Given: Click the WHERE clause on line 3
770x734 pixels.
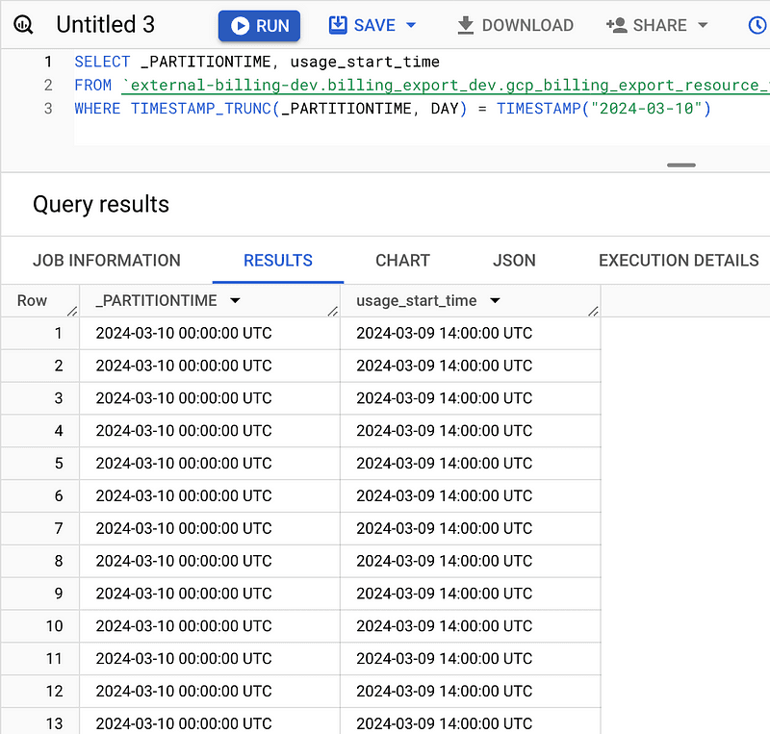Looking at the screenshot, I should pyautogui.click(x=393, y=108).
